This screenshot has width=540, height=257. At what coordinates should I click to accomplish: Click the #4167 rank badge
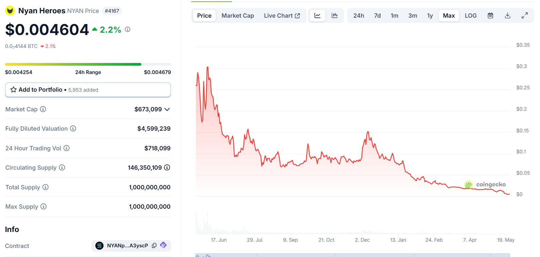tap(112, 11)
